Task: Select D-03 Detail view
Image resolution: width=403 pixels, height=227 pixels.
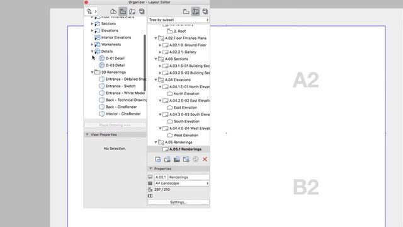Action: tap(115, 66)
